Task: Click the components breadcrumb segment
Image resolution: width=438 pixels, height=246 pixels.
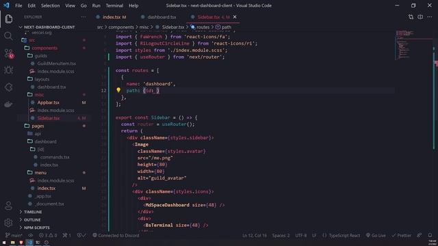Action: [x=121, y=27]
